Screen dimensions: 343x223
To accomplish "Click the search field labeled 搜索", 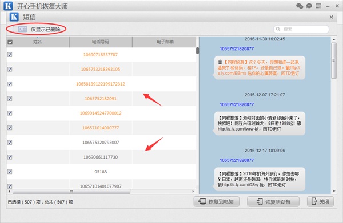I will click(301, 29).
